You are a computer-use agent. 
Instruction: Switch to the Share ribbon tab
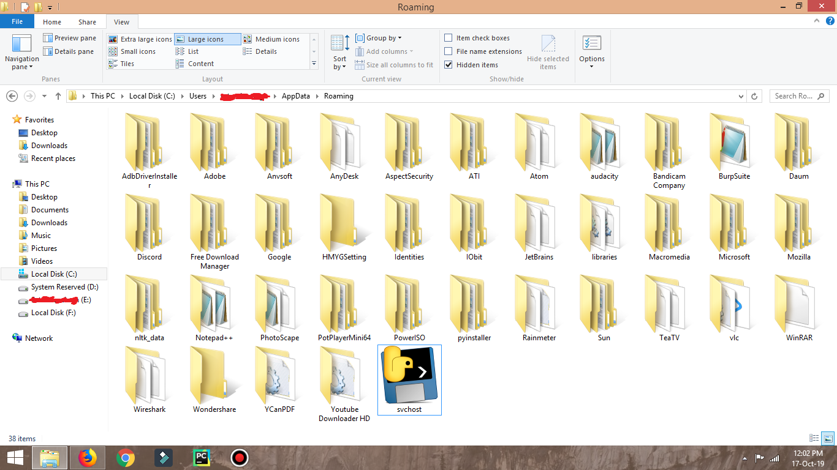(x=87, y=21)
